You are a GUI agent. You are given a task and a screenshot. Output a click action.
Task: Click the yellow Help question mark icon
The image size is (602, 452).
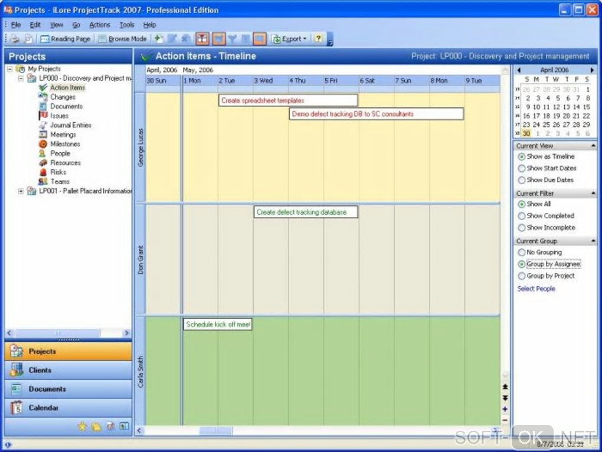[318, 38]
